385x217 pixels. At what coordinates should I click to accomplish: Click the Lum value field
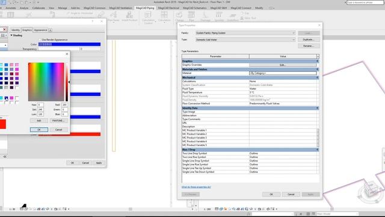click(x=40, y=114)
